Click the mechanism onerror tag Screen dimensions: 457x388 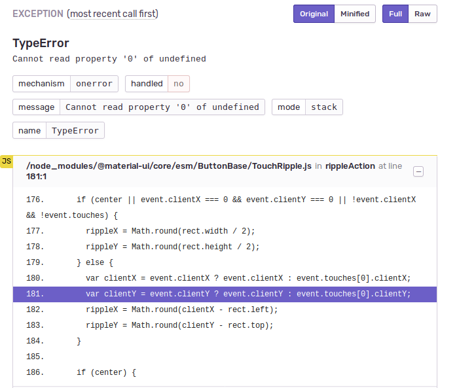65,84
